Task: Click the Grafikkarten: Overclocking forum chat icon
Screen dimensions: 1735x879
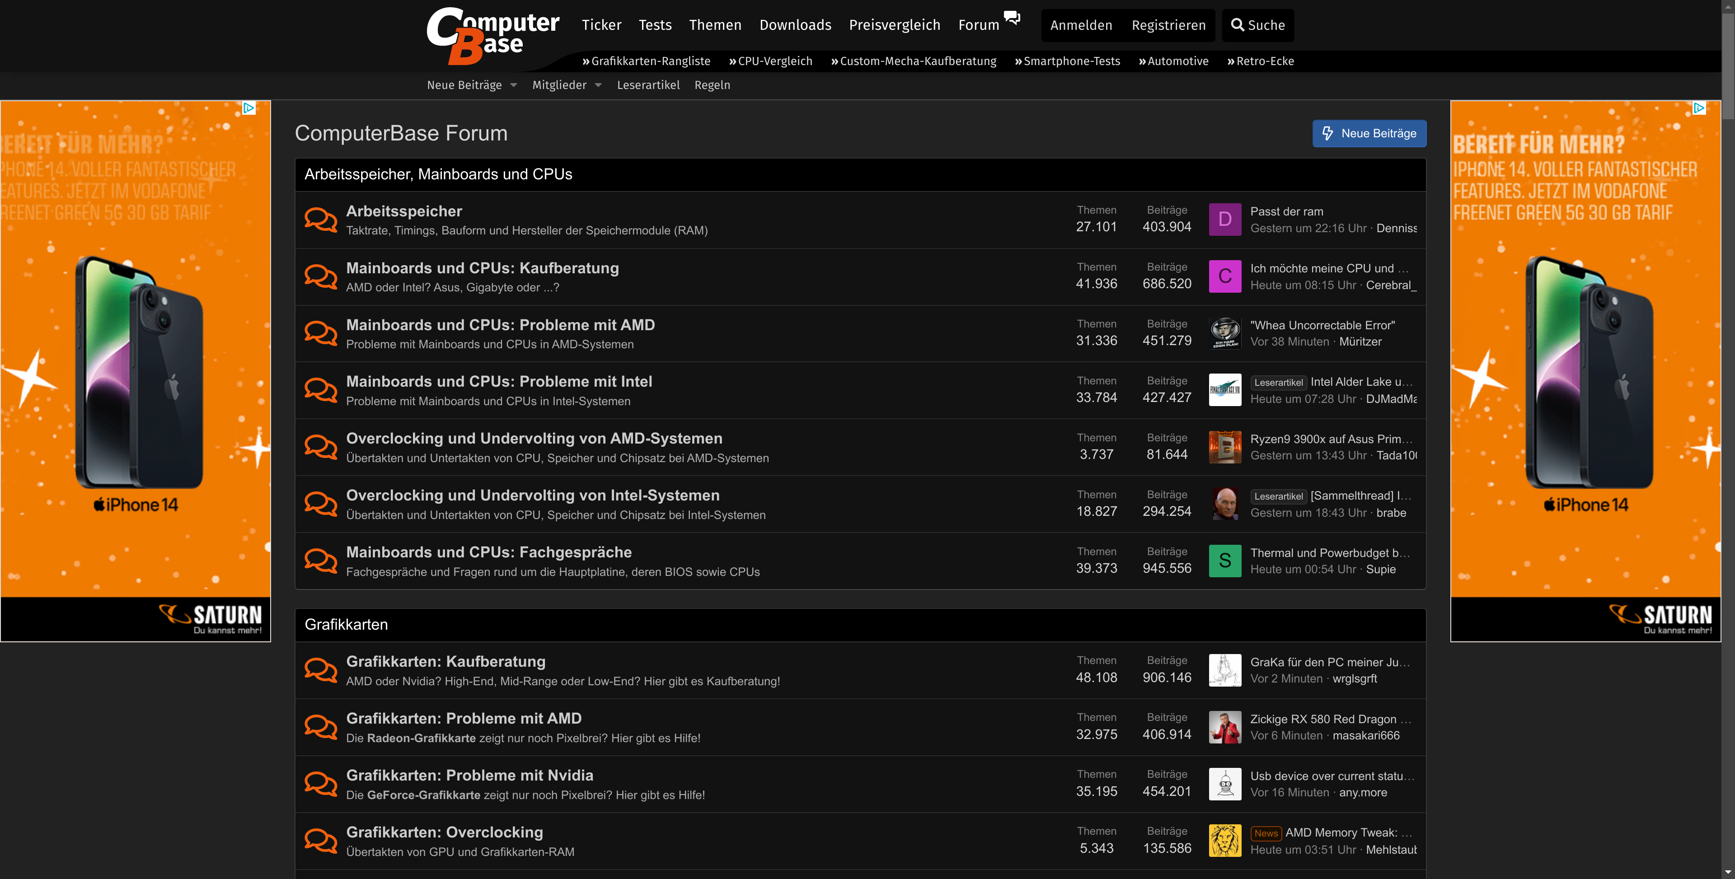Action: click(321, 841)
